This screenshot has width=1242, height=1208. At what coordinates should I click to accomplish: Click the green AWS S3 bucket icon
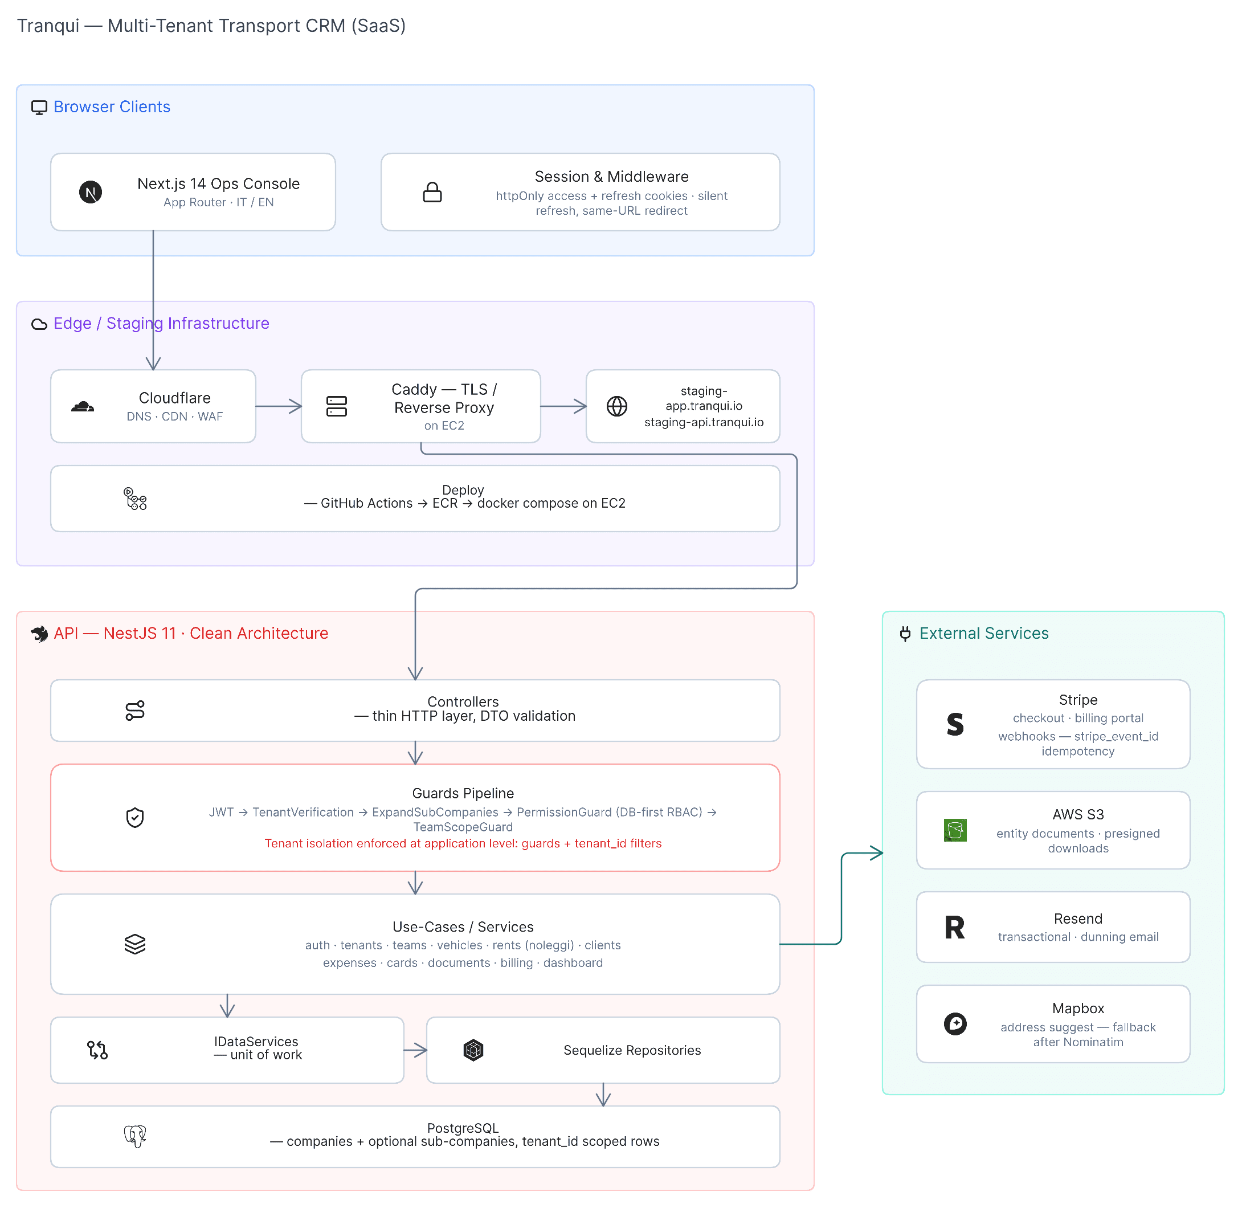coord(955,830)
